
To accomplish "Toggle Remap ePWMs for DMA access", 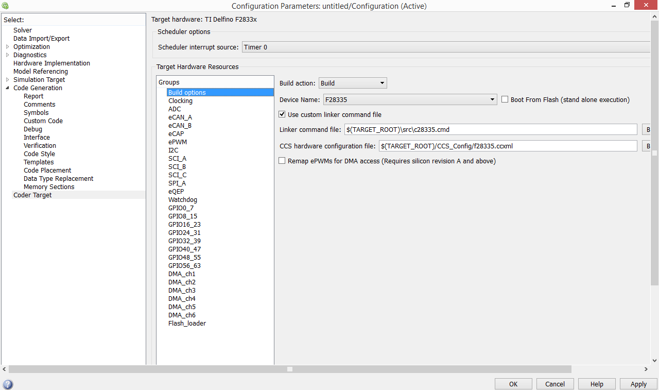I will (x=282, y=161).
